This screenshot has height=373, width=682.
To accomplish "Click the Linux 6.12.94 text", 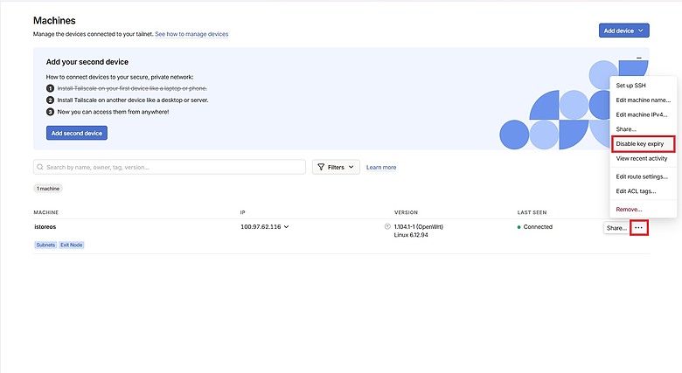I will (411, 235).
